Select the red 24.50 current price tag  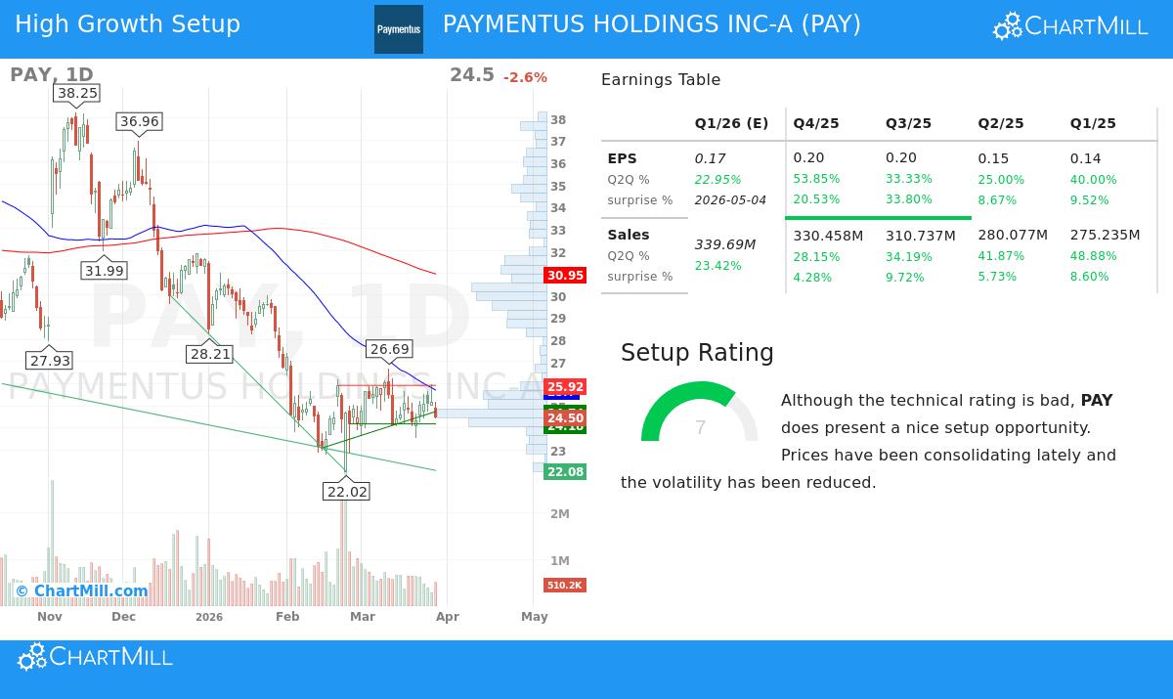[565, 416]
